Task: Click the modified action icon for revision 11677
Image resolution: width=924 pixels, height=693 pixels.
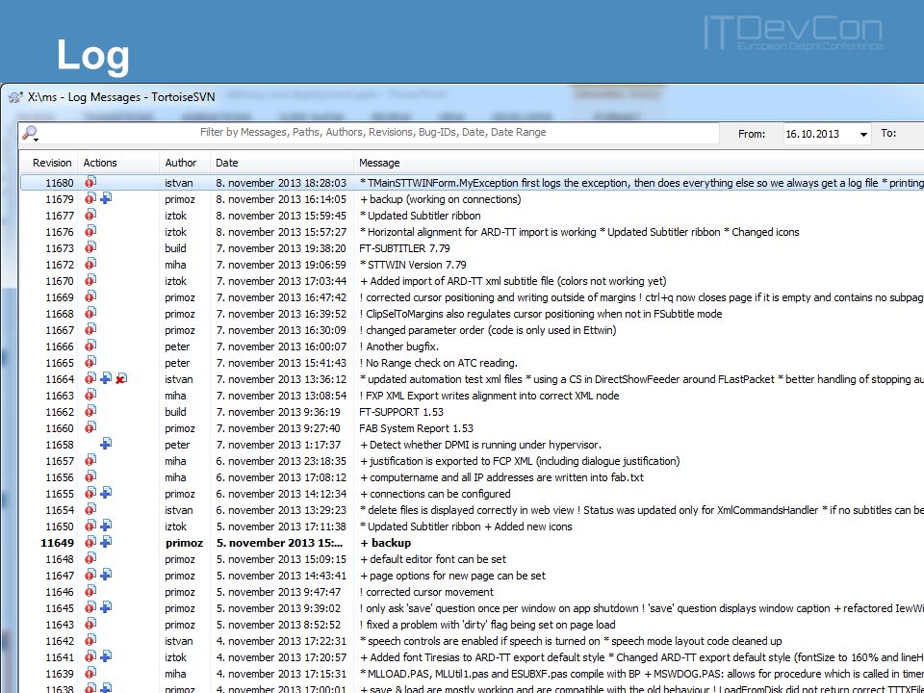Action: [x=90, y=215]
